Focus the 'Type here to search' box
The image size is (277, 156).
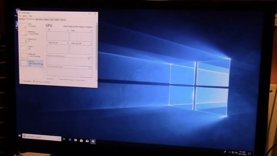[42, 137]
